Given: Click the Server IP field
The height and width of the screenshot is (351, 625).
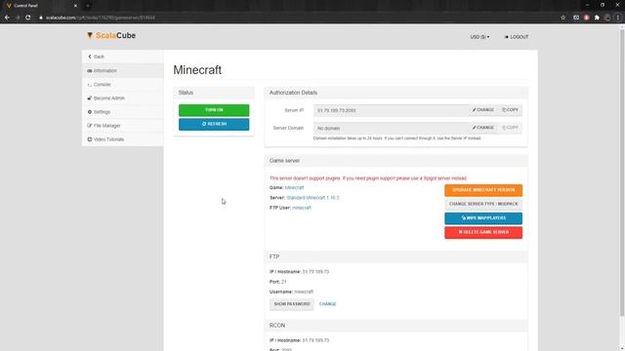Looking at the screenshot, I should pos(391,110).
